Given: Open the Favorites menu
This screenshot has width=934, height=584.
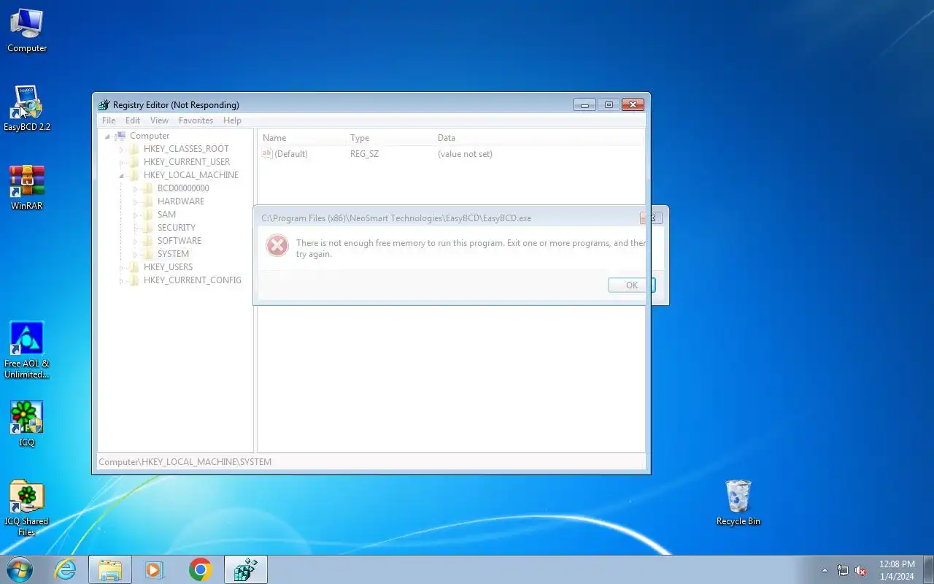Looking at the screenshot, I should [x=196, y=120].
